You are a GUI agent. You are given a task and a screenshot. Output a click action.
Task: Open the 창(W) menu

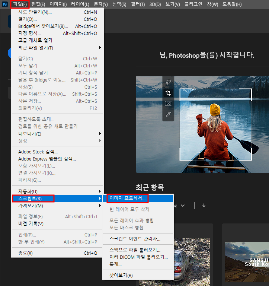pyautogui.click(x=212, y=4)
